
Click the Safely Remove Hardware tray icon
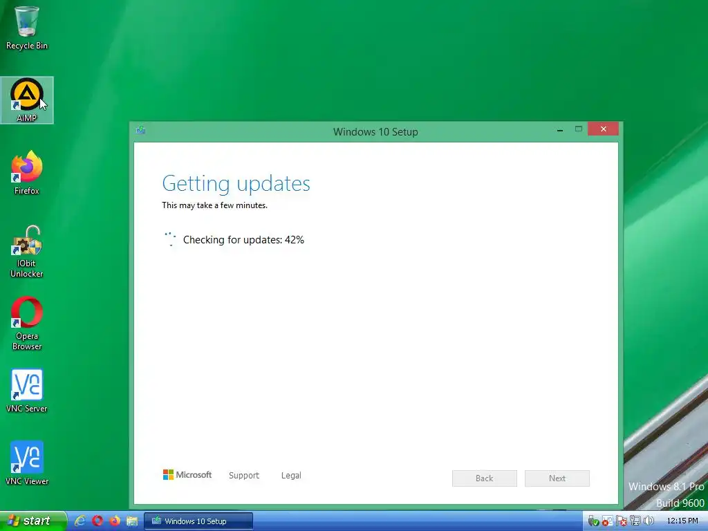point(593,521)
